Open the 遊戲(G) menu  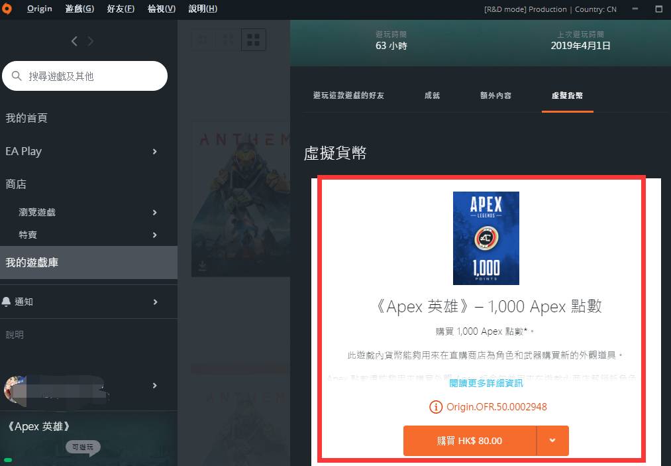pos(79,9)
